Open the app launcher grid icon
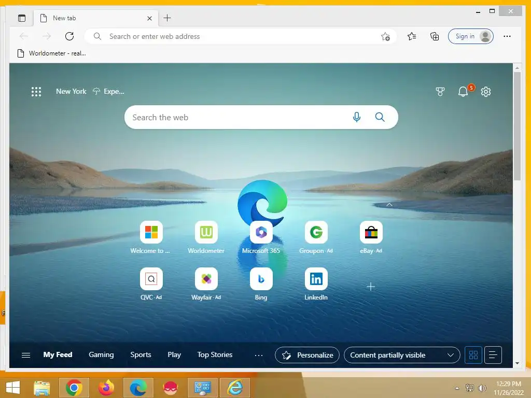This screenshot has height=398, width=531. click(36, 92)
